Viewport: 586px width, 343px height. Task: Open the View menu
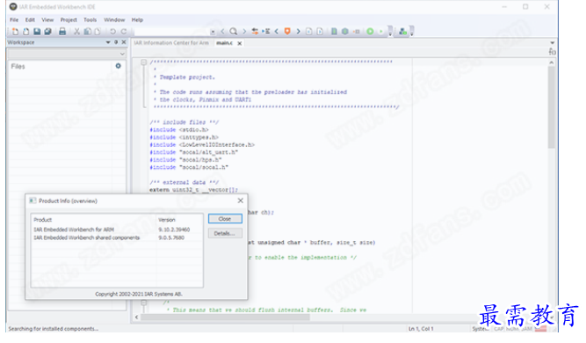[47, 20]
